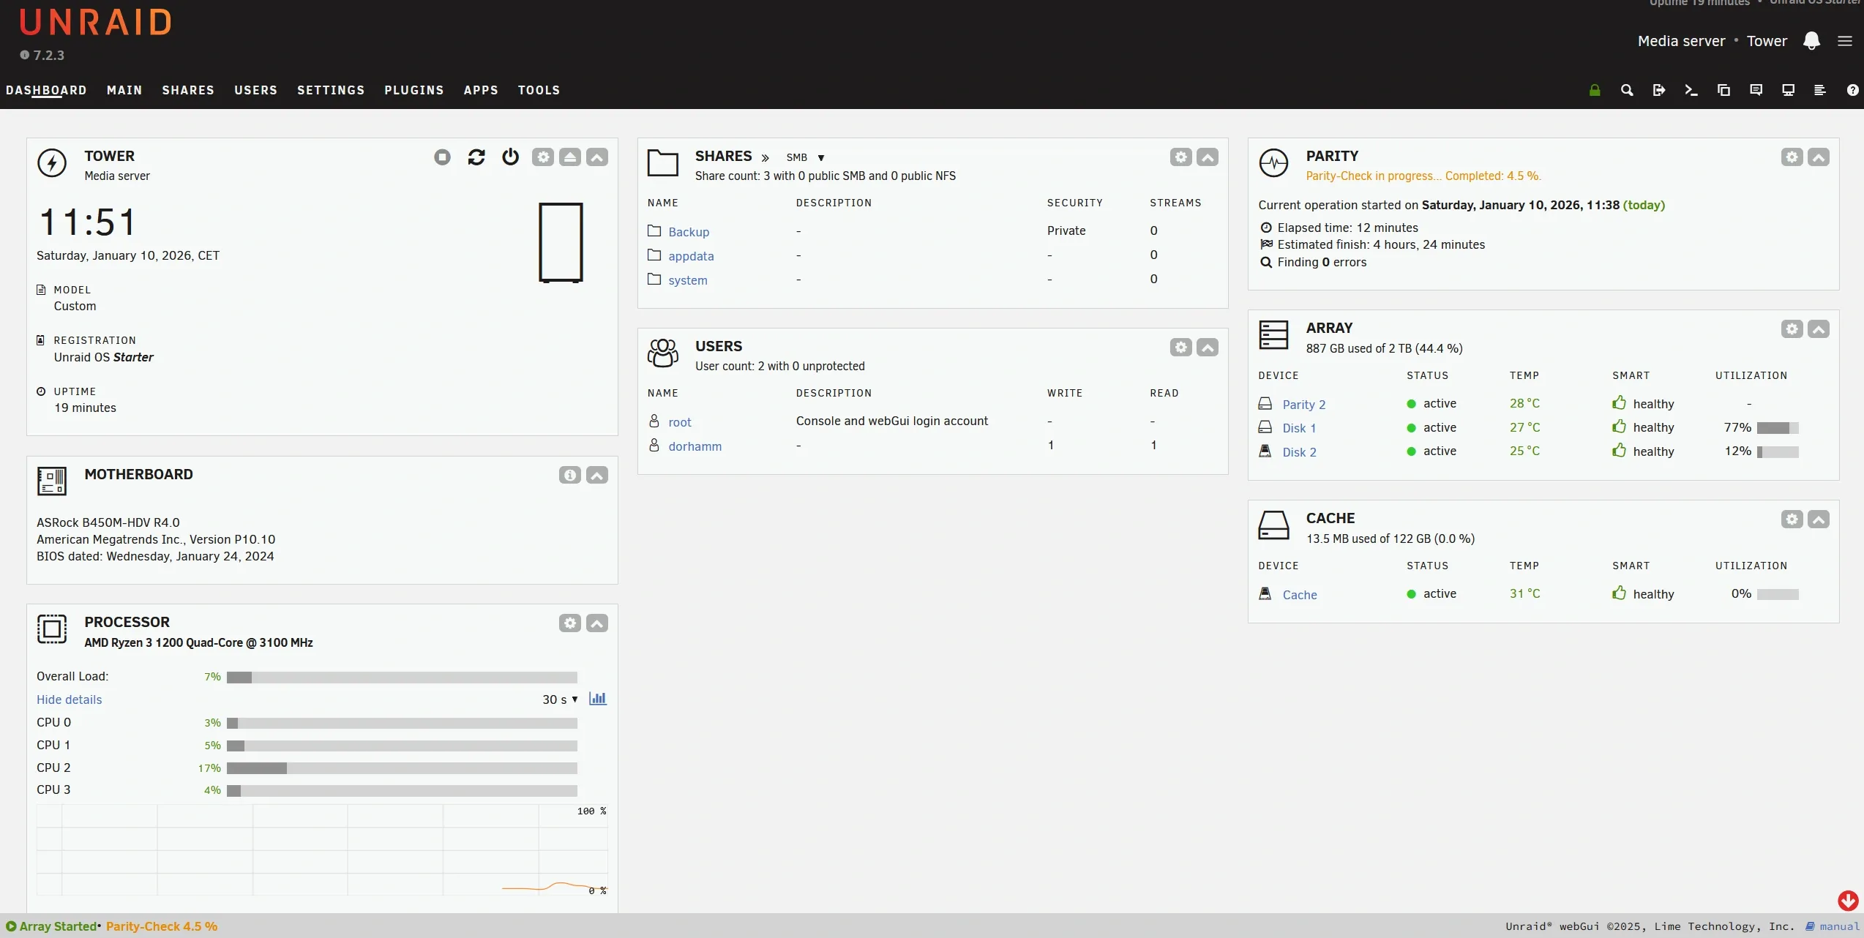Open Motherboard info icon
1864x938 pixels.
tap(570, 476)
